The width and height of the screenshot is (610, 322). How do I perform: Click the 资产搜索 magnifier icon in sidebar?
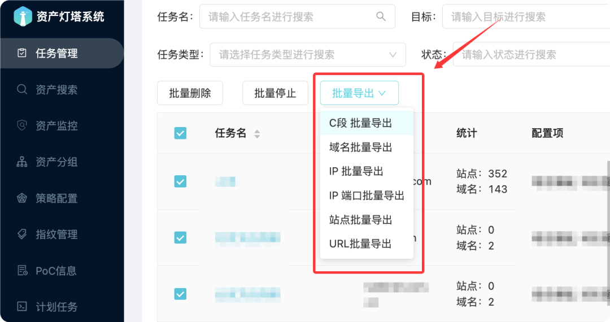point(22,89)
